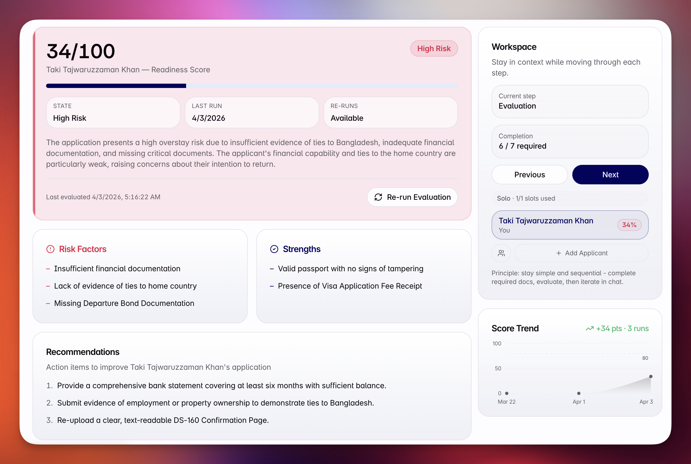The image size is (691, 464).
Task: Add a new applicant slot
Action: pyautogui.click(x=582, y=253)
